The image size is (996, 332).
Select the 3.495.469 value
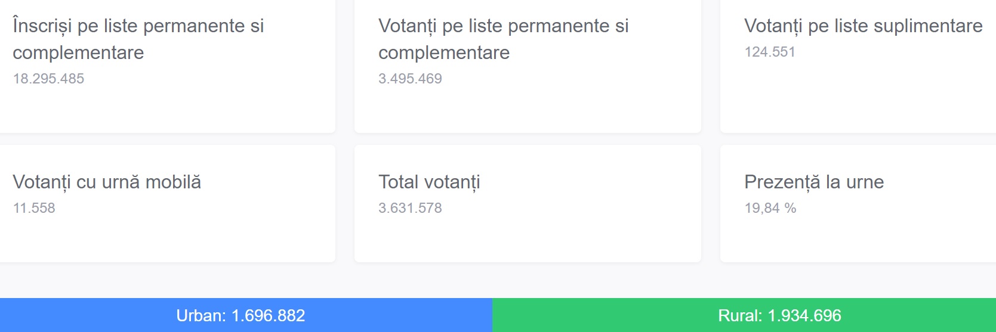pos(410,79)
